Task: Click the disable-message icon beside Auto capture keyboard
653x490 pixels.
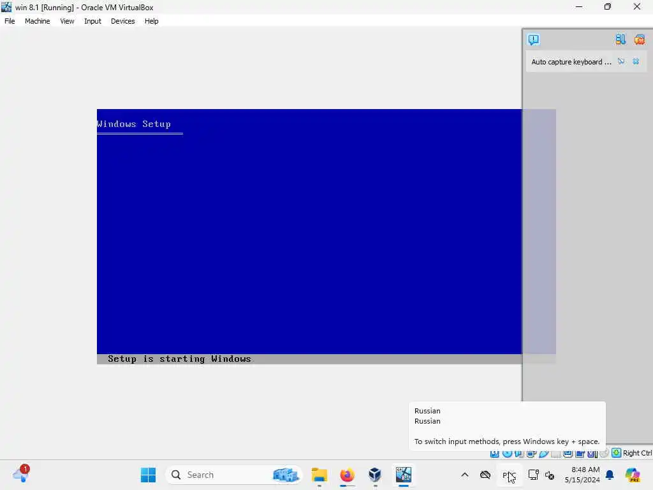Action: 621,62
